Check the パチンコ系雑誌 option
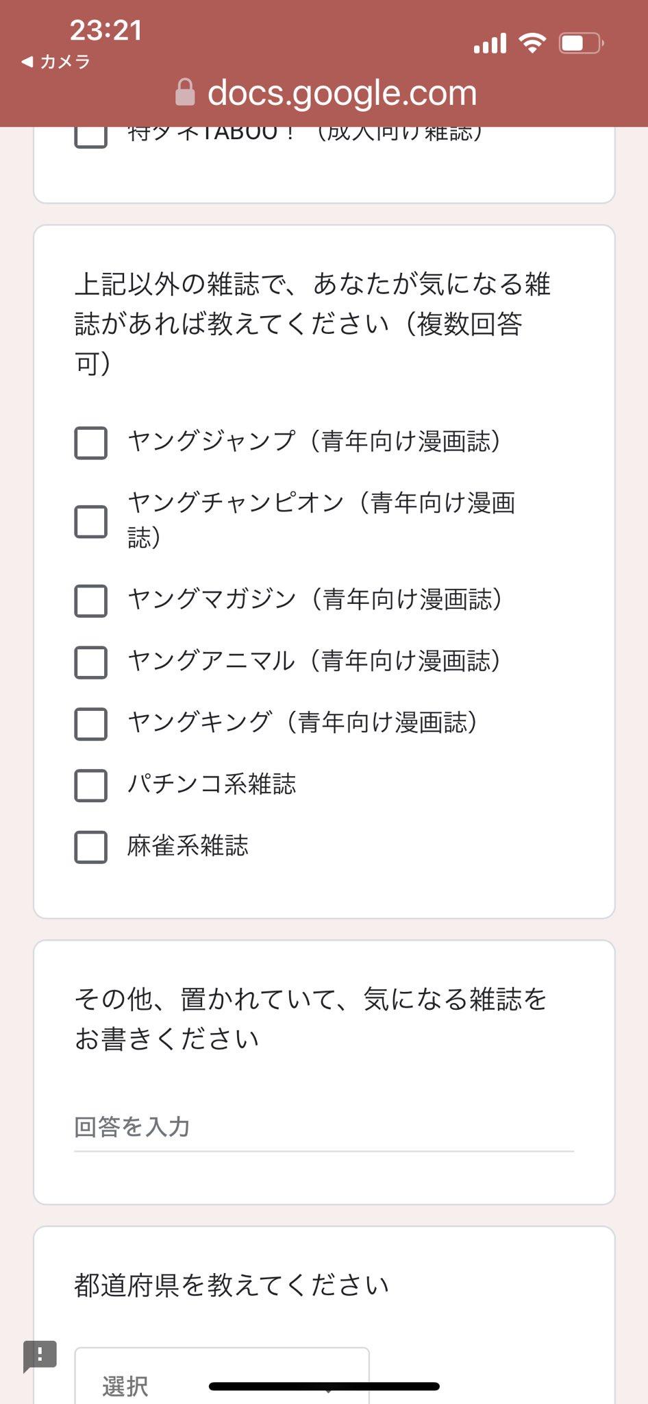Screen dimensions: 648x1404 [90, 785]
